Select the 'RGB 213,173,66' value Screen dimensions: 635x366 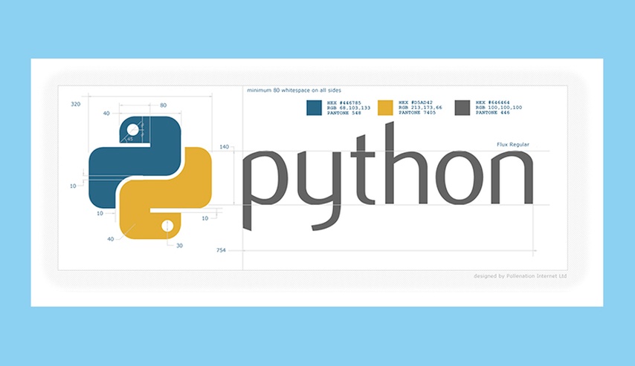click(420, 108)
